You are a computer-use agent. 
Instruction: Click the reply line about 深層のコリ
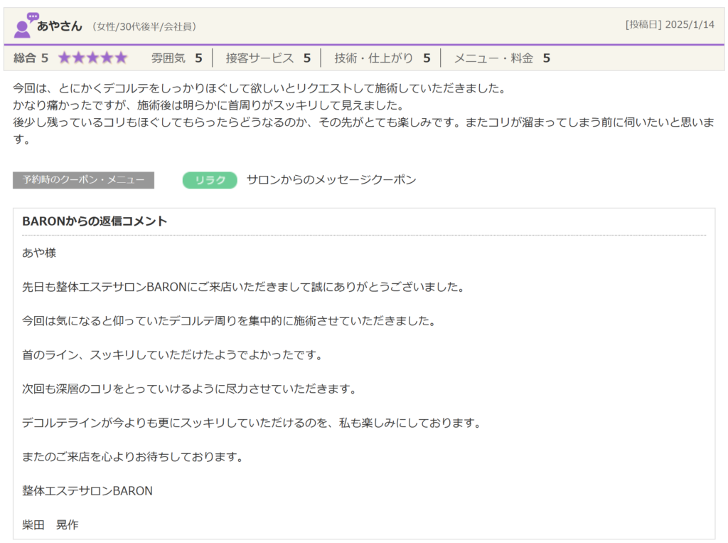coord(188,389)
